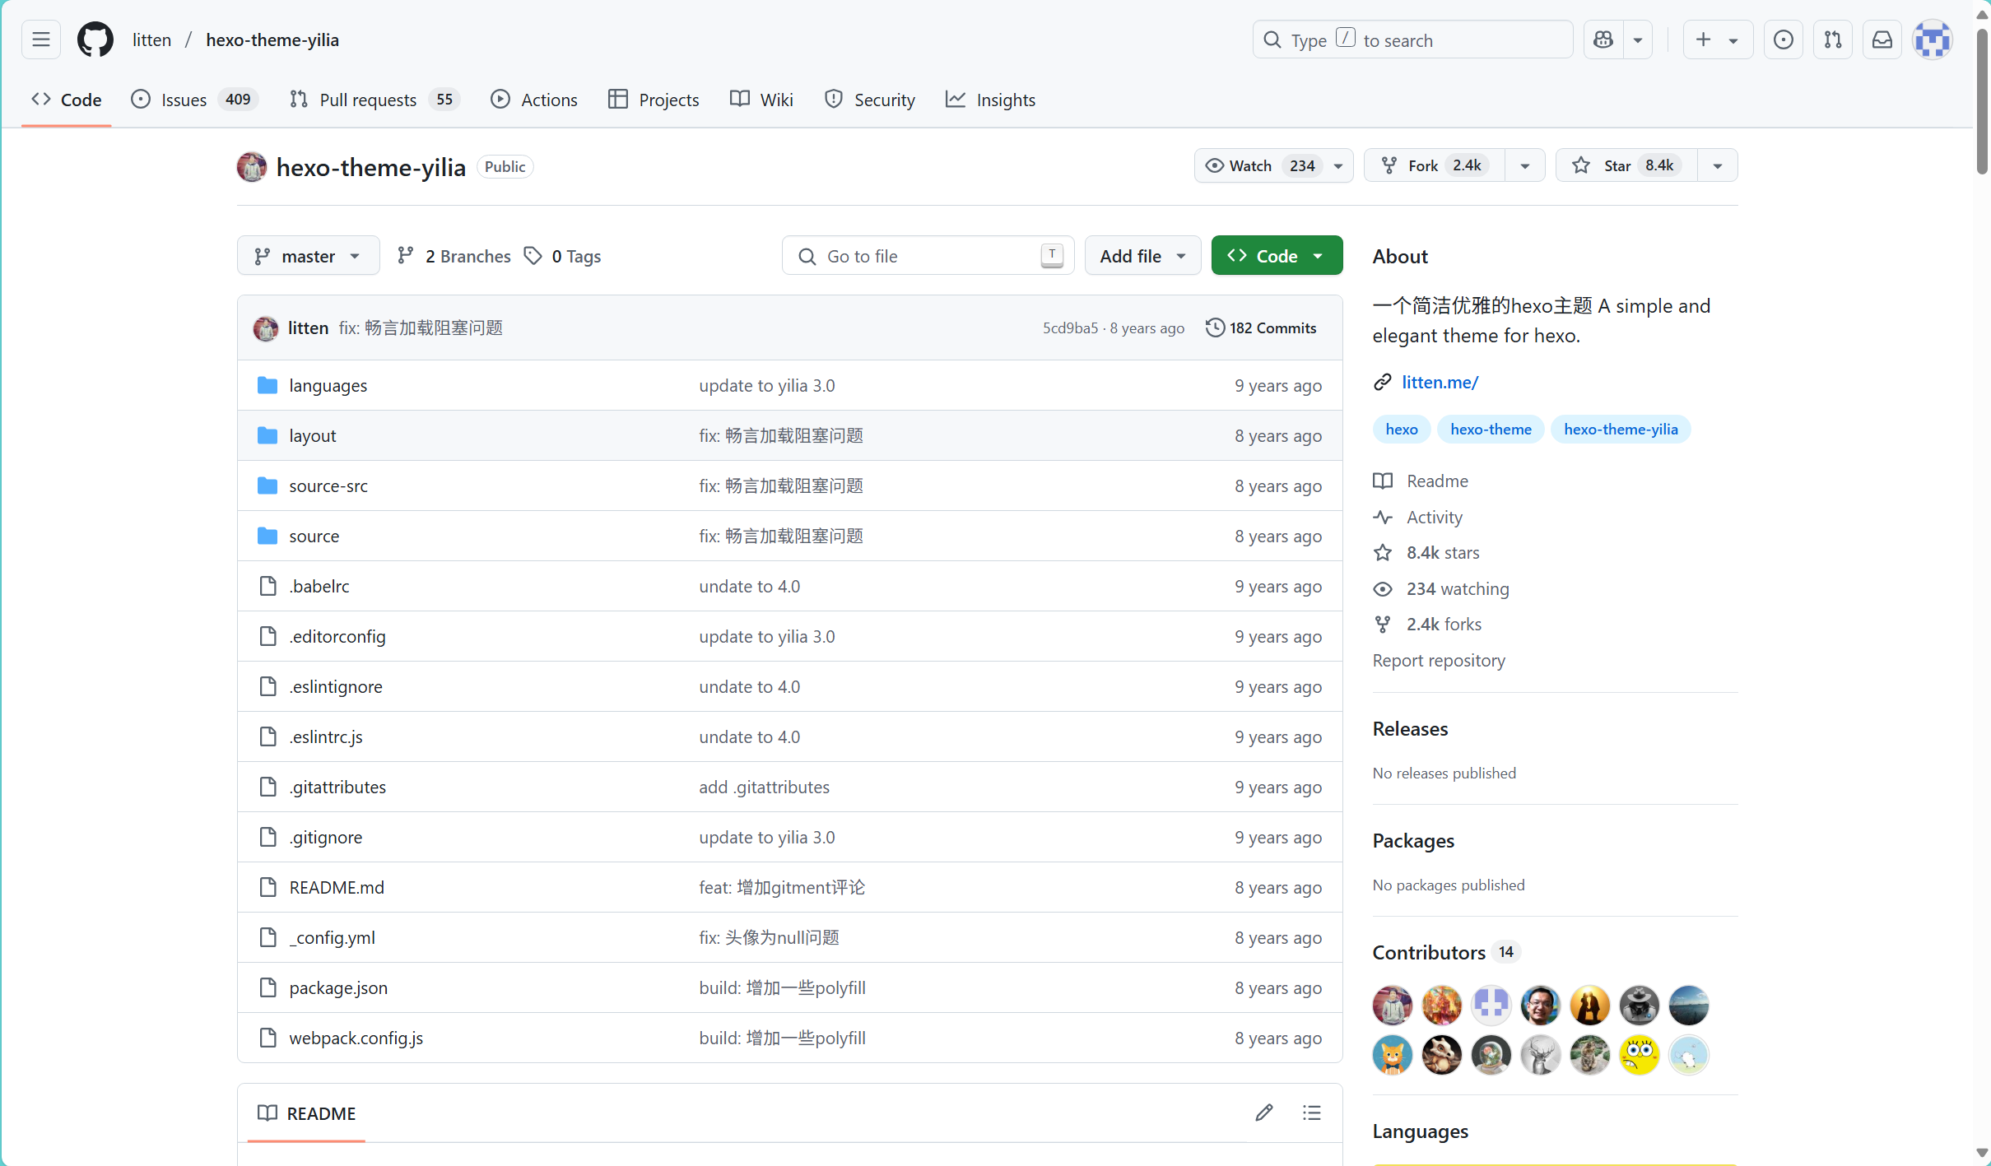Click Report repository link
Screen dimensions: 1991x1166
click(1439, 660)
